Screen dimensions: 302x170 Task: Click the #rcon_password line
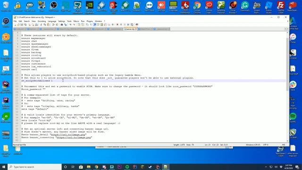pyautogui.click(x=34, y=89)
